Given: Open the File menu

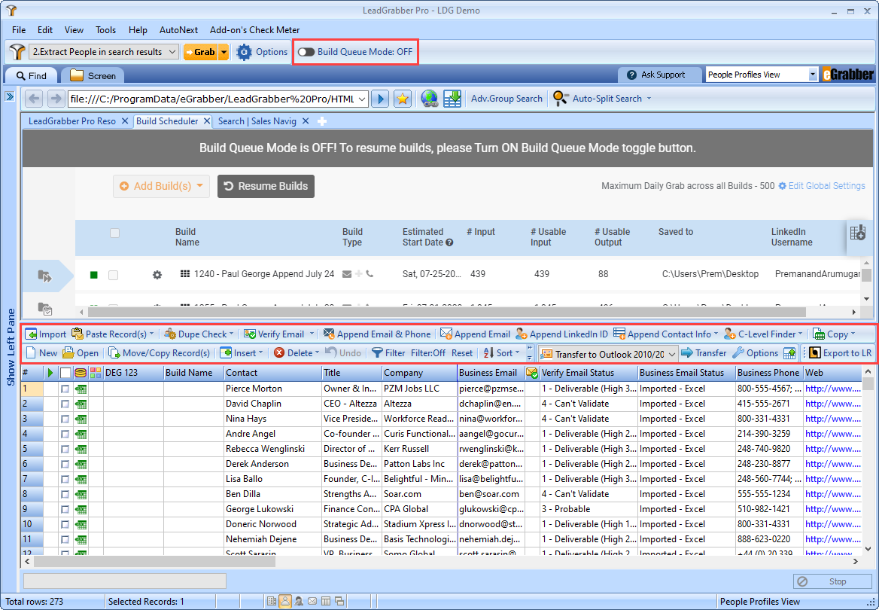Looking at the screenshot, I should pos(19,29).
